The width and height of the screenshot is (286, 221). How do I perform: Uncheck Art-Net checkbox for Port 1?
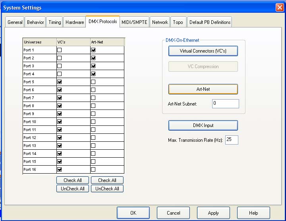tap(93, 50)
